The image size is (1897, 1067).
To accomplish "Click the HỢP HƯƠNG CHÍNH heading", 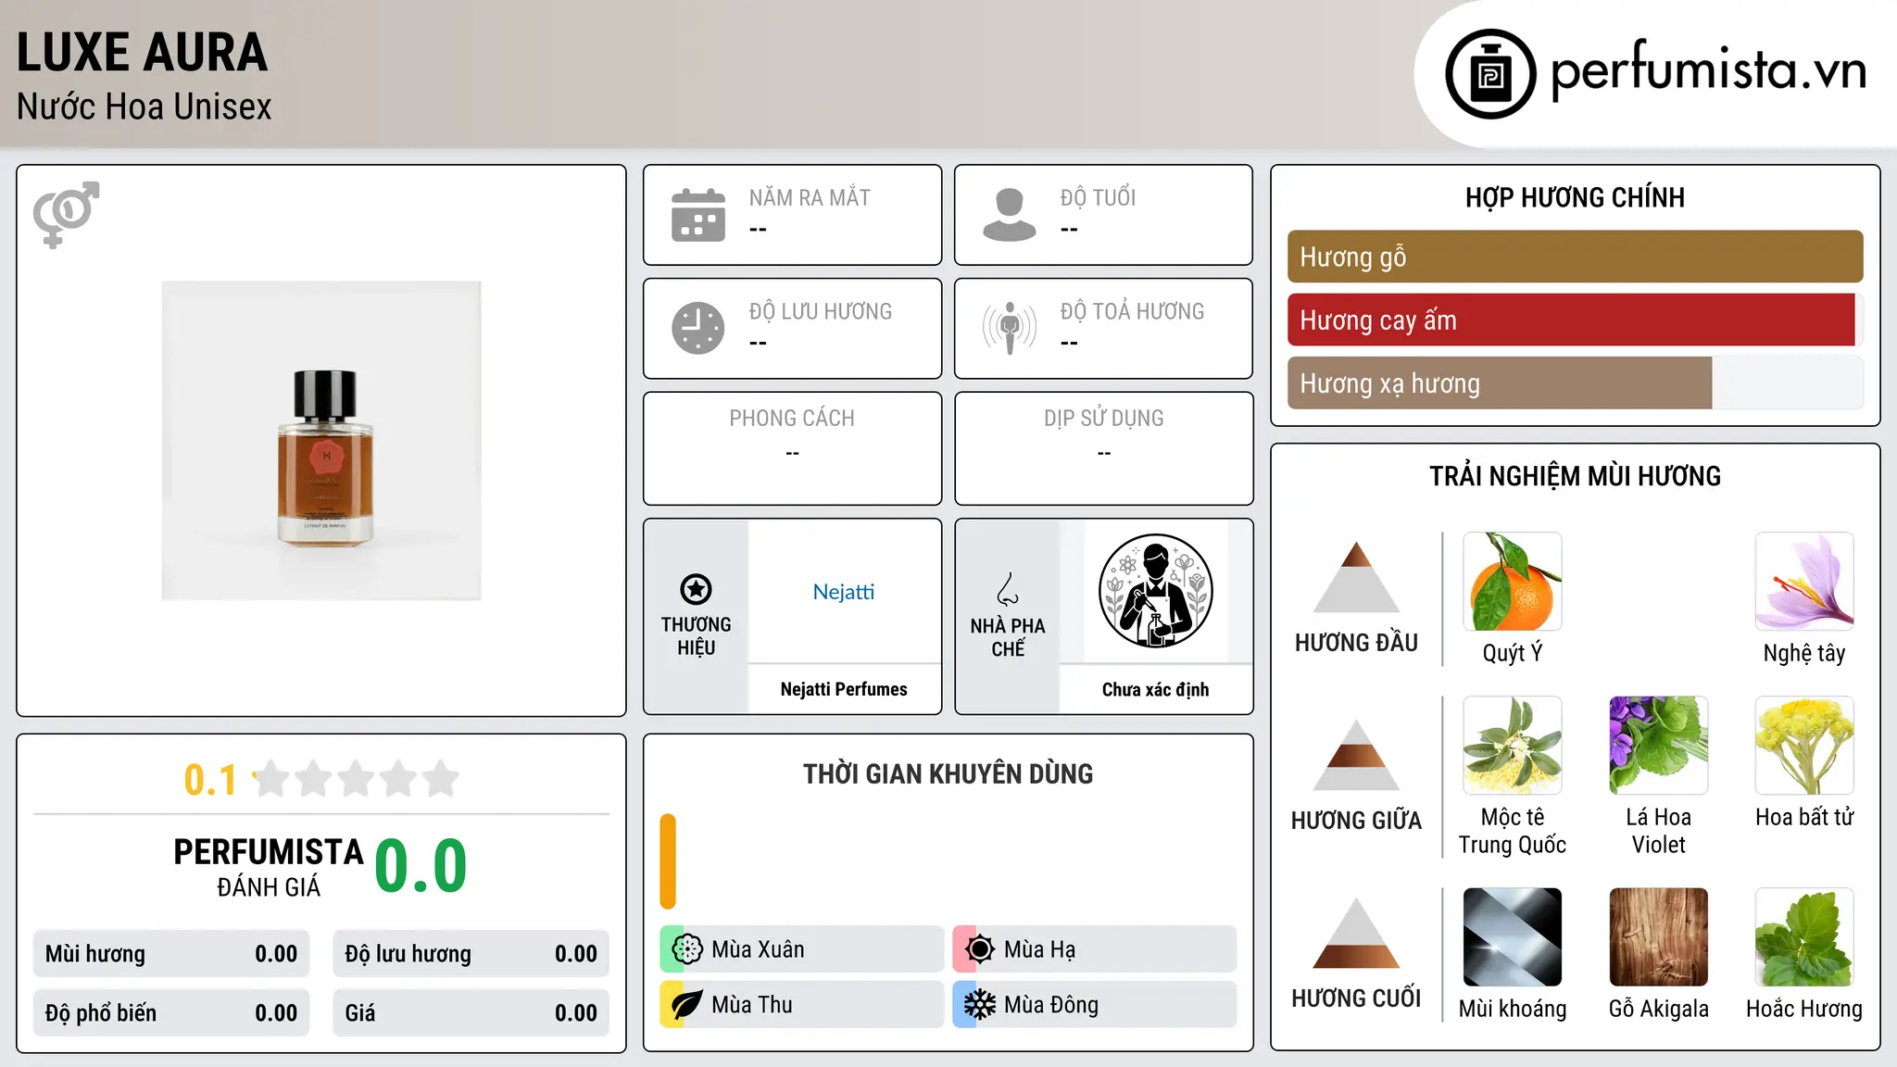I will (1575, 197).
